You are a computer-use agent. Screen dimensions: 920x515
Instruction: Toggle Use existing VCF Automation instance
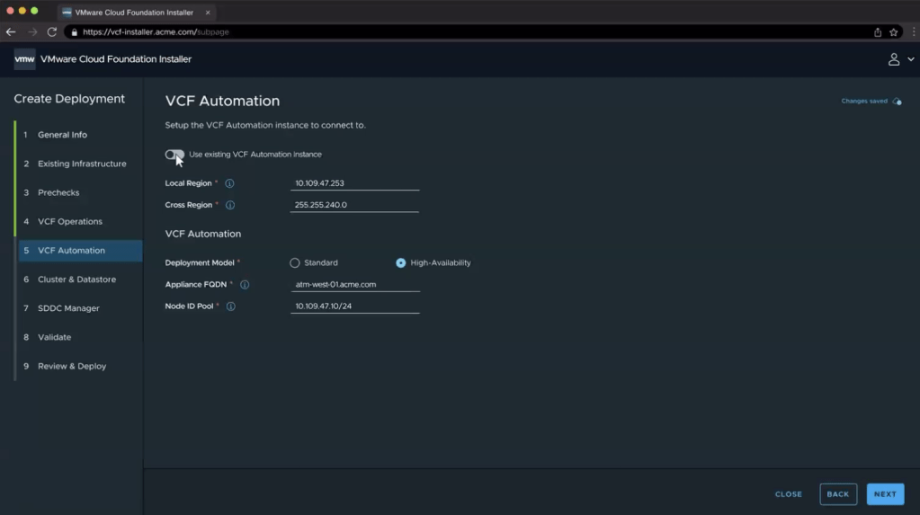click(174, 155)
